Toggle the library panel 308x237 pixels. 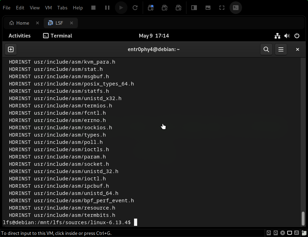193,7
